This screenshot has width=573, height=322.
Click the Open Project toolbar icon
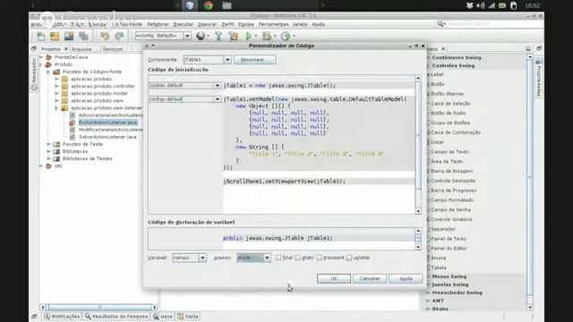[69, 36]
